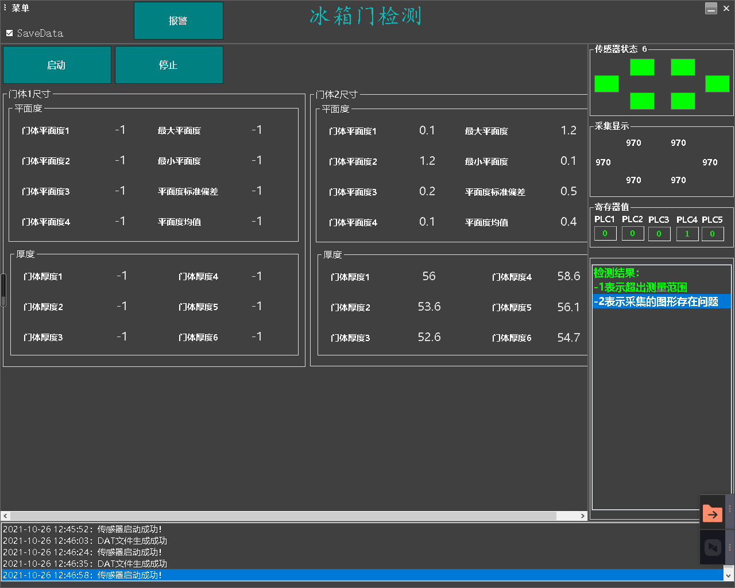Click the log list scroll down arrow
The image size is (735, 588).
[x=729, y=575]
